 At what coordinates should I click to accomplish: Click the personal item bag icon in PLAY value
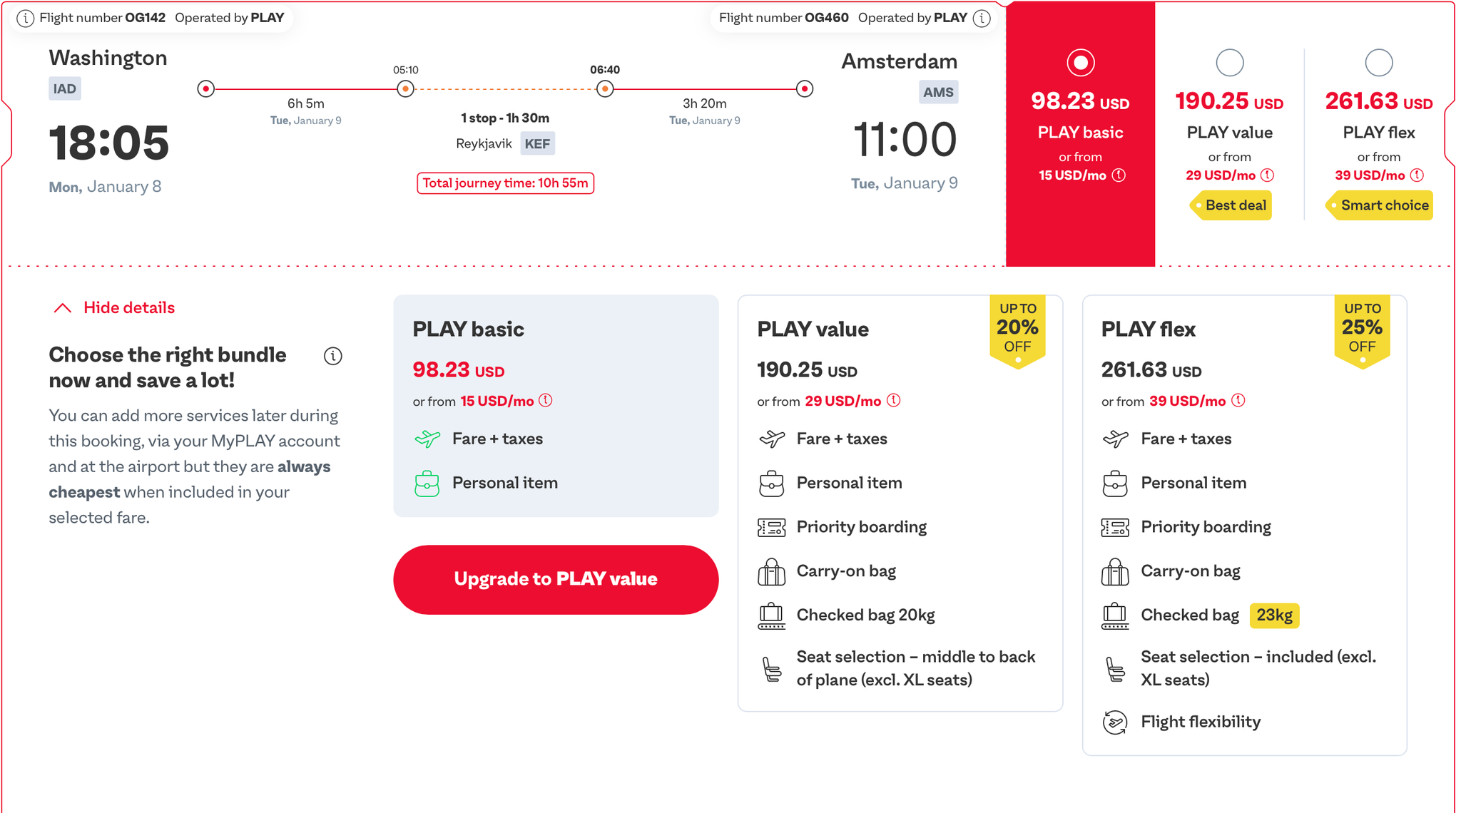click(x=770, y=483)
